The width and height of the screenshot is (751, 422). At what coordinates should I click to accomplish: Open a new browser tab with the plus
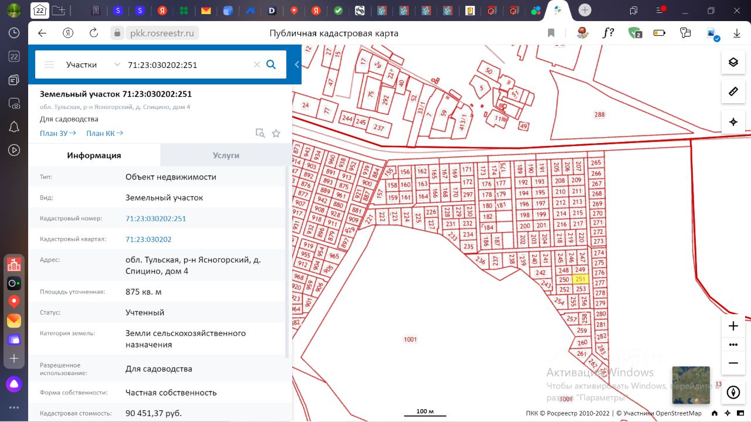pyautogui.click(x=584, y=10)
